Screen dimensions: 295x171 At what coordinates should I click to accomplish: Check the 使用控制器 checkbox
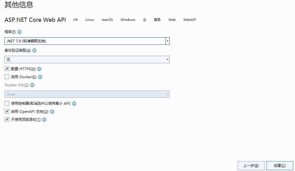click(7, 103)
